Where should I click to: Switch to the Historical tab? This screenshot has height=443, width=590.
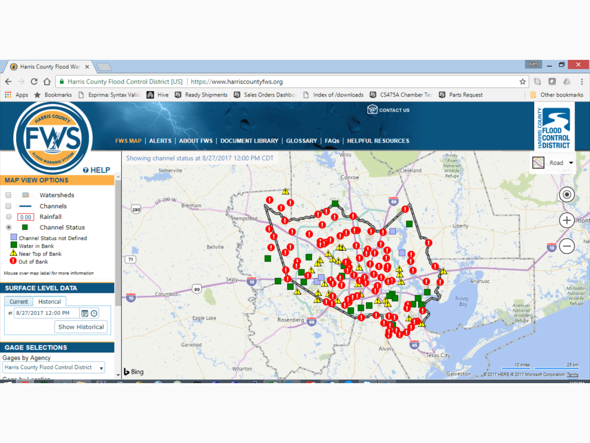click(50, 301)
